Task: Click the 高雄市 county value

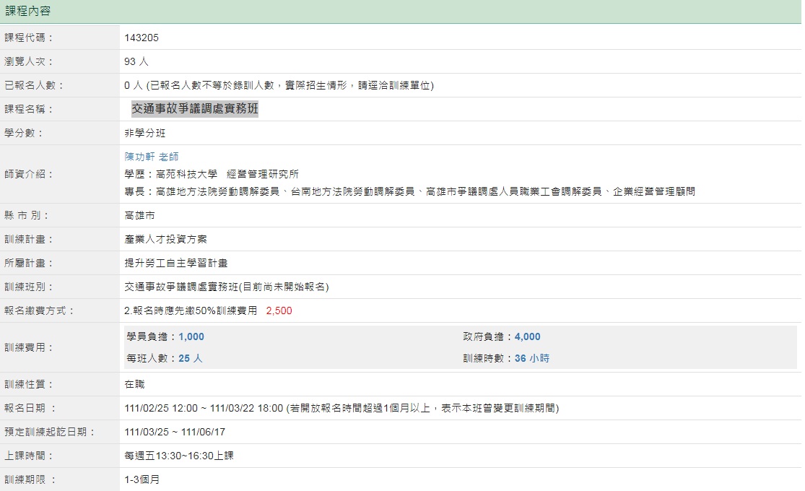Action: (x=139, y=215)
